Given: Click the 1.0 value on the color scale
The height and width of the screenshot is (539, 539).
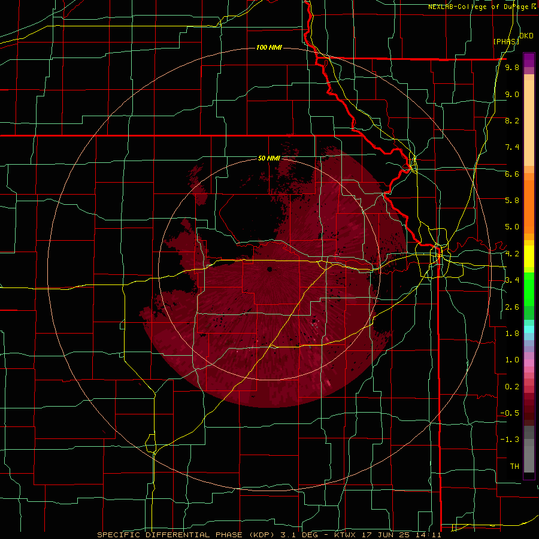Looking at the screenshot, I should point(512,360).
